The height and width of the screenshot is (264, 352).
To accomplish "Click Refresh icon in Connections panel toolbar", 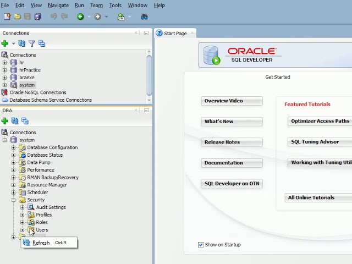I will tap(22, 43).
